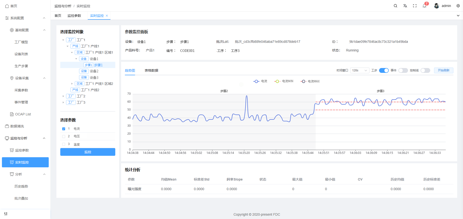This screenshot has height=219, width=463.
Task: Select the 趋势图 tab
Action: click(x=130, y=70)
